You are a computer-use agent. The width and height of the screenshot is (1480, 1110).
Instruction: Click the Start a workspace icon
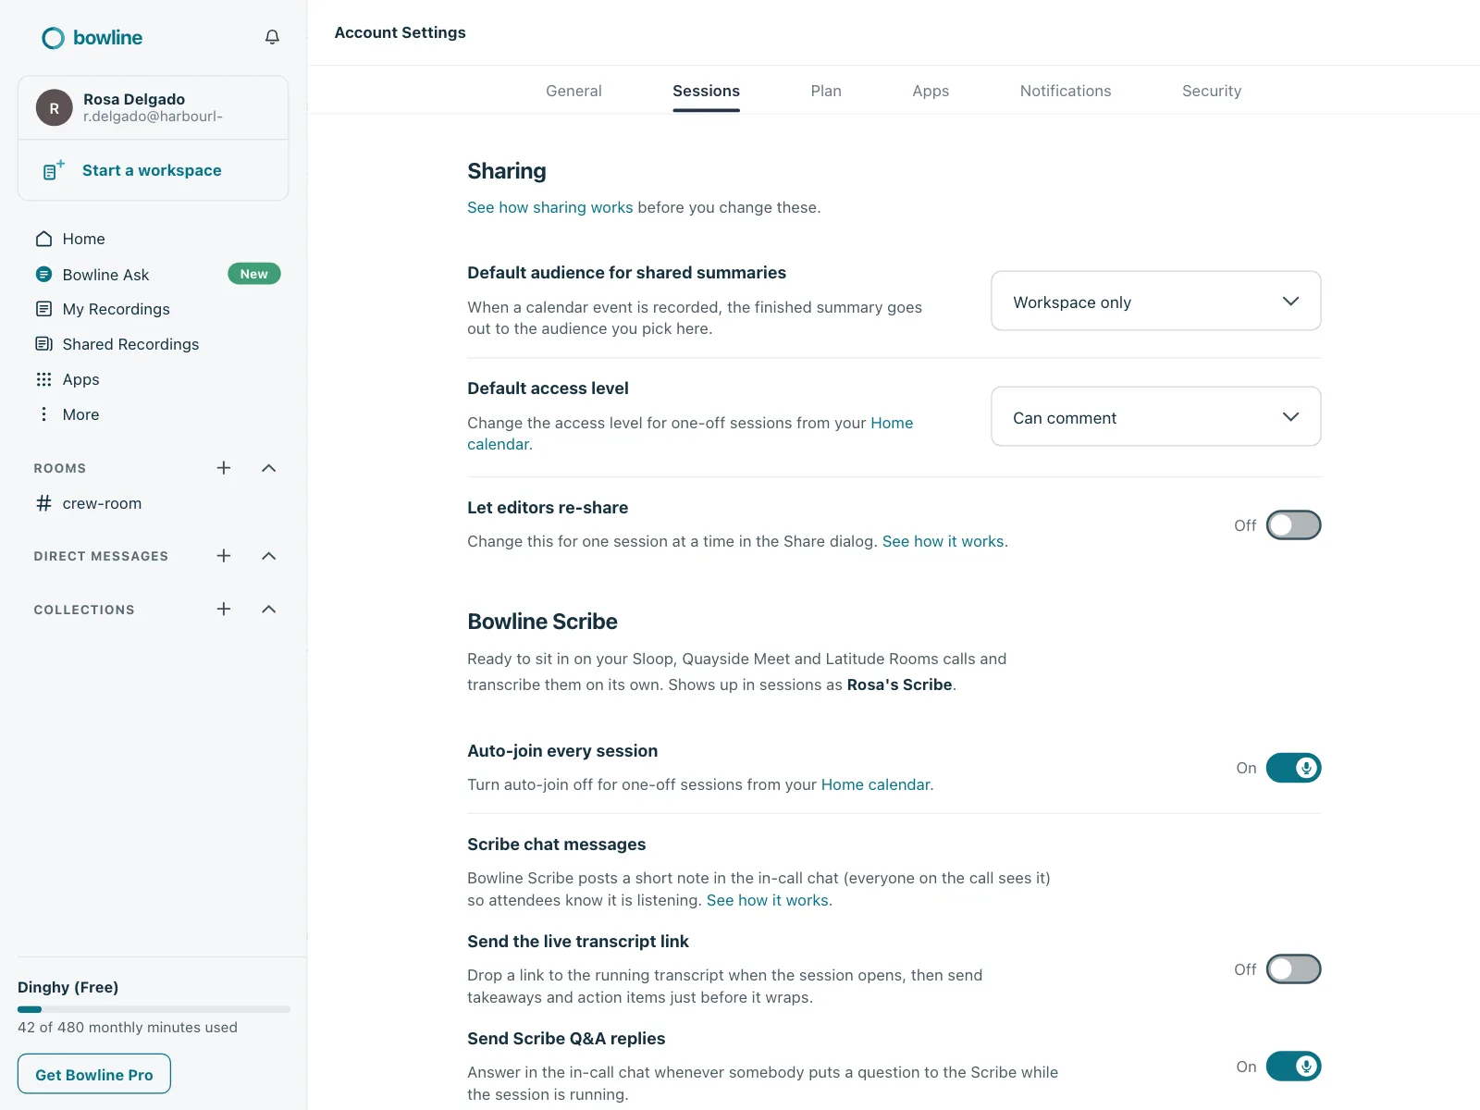pos(54,170)
